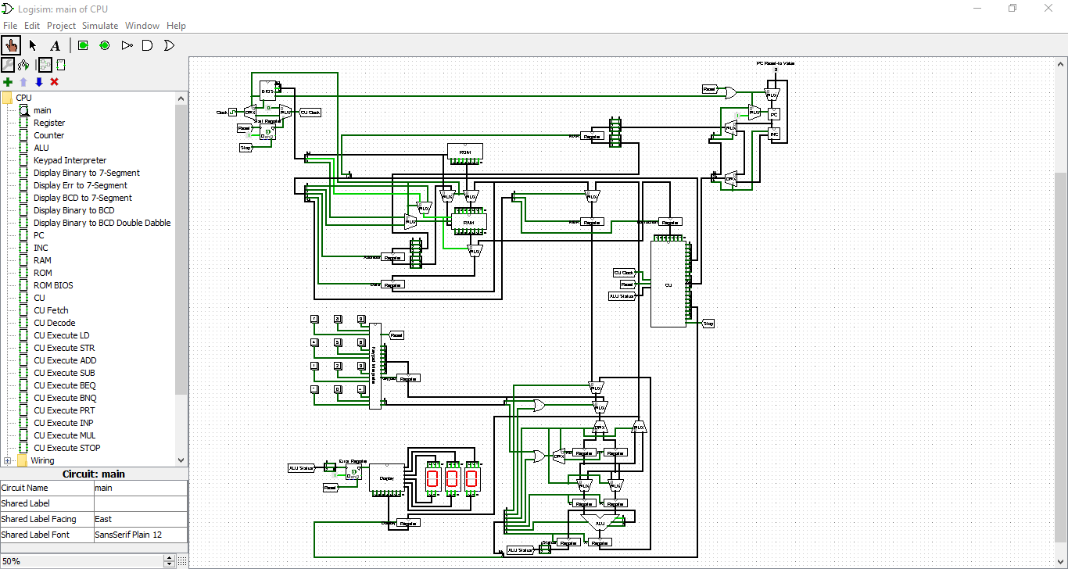Select the Poke tool hand icon
1068x569 pixels.
pos(11,45)
